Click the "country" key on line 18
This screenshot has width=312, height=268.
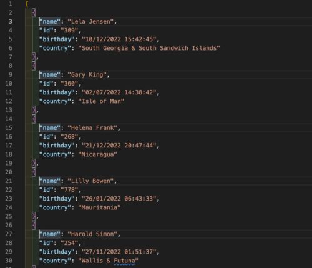55,154
